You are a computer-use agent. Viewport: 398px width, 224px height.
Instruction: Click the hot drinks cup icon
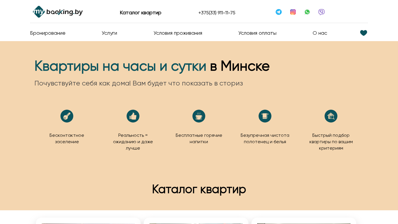tap(199, 116)
